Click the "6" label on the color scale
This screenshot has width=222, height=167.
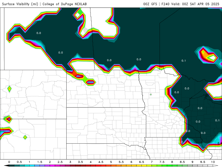click(x=131, y=162)
